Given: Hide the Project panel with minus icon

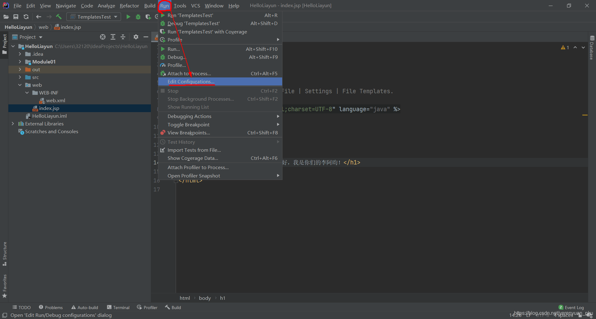Looking at the screenshot, I should [x=146, y=37].
